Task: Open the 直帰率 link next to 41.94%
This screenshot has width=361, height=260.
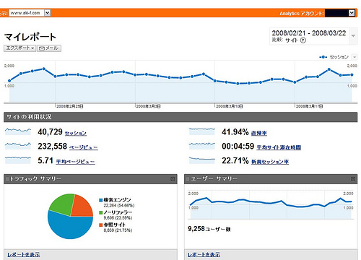Action: (259, 133)
